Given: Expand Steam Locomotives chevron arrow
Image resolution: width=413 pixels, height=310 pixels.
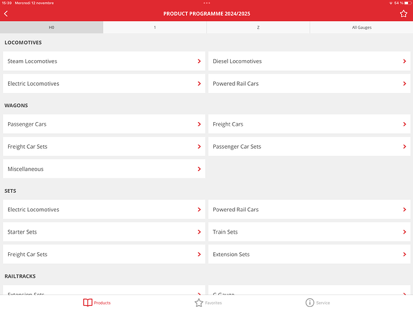Looking at the screenshot, I should [x=199, y=61].
